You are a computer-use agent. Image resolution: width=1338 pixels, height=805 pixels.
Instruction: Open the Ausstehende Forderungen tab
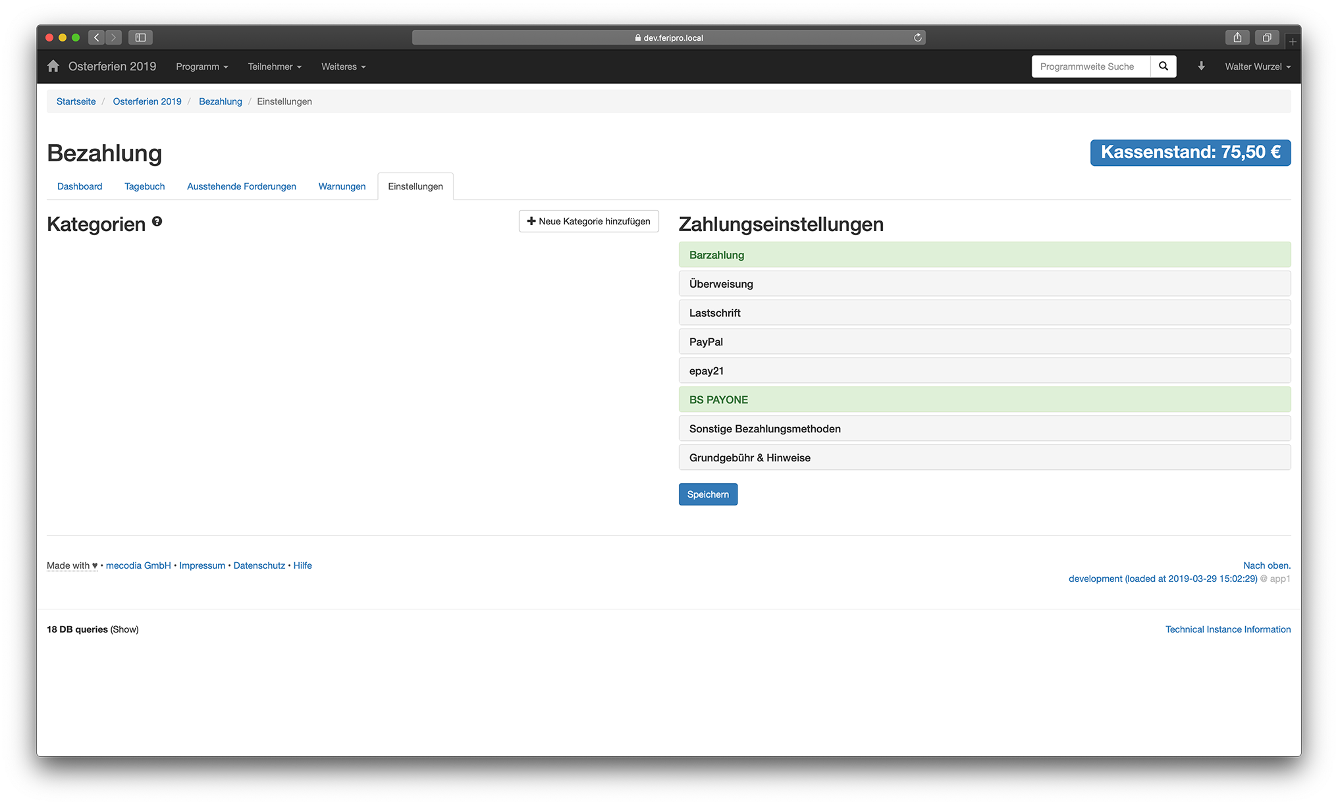(x=241, y=186)
